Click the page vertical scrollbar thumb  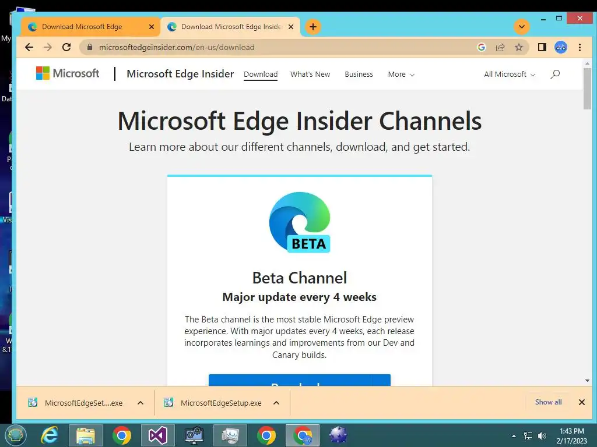pos(587,88)
